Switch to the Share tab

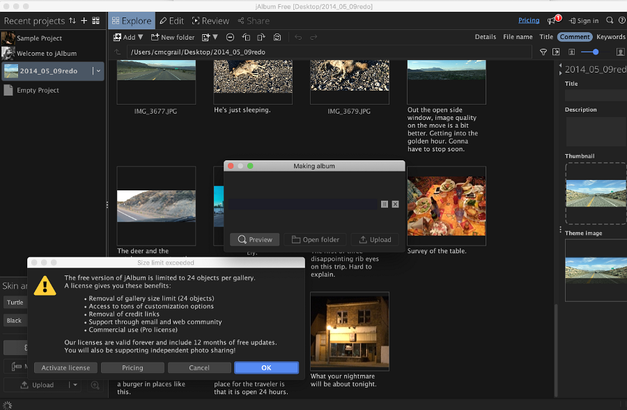(x=254, y=21)
